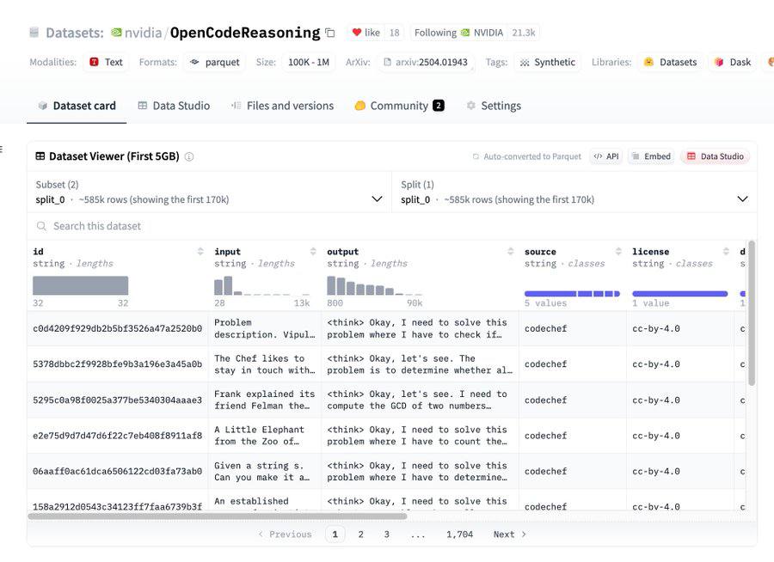774x562 pixels.
Task: Sort by the source column arrows
Action: coord(618,251)
